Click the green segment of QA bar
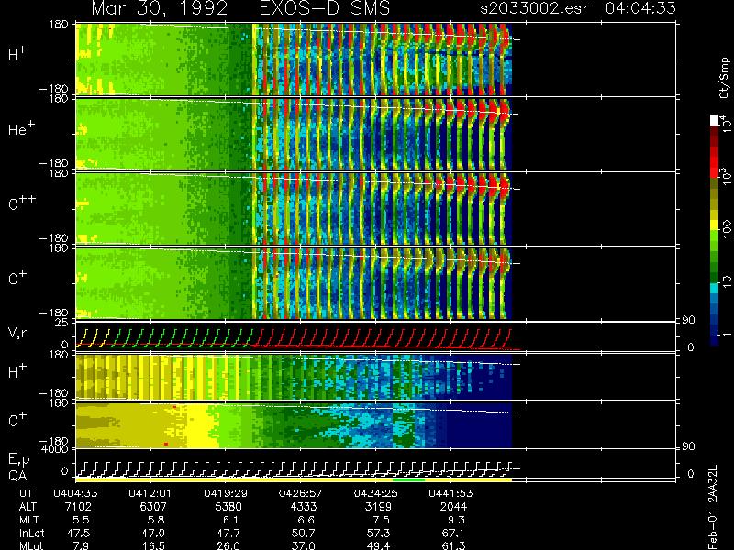Screen dimensions: 734x550 (408, 479)
